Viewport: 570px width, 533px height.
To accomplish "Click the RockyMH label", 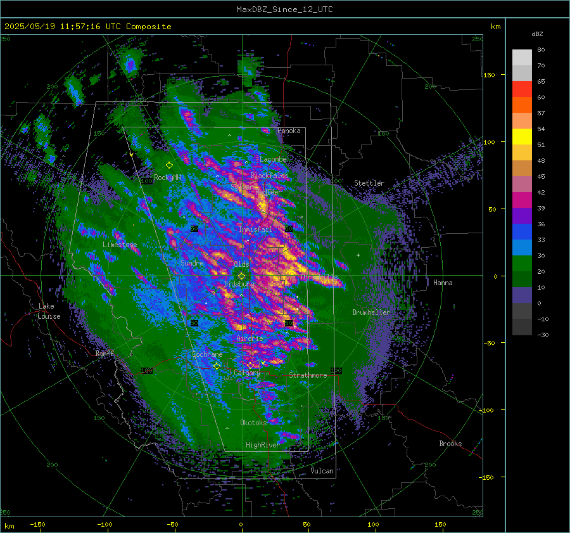I will [167, 177].
